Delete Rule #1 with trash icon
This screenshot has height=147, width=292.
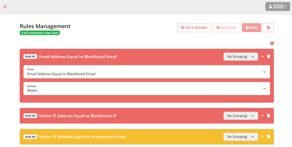pyautogui.click(x=268, y=56)
